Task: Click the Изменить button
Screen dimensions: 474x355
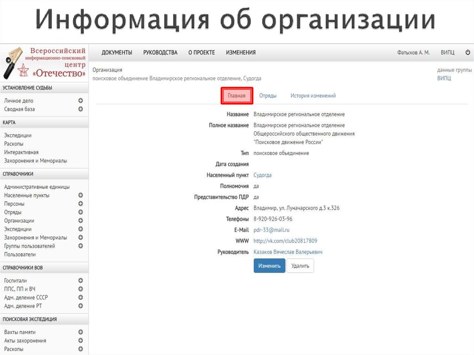Action: pyautogui.click(x=269, y=265)
